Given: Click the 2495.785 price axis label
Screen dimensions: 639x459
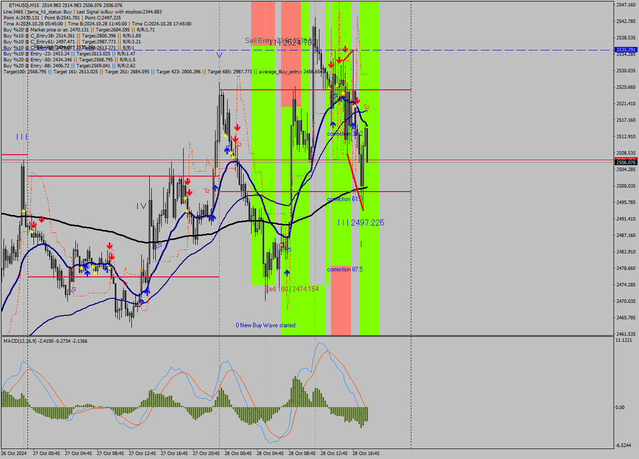Looking at the screenshot, I should [626, 202].
